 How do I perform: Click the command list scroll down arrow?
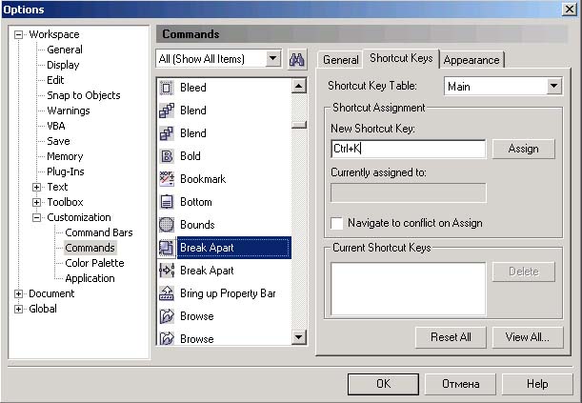click(299, 337)
